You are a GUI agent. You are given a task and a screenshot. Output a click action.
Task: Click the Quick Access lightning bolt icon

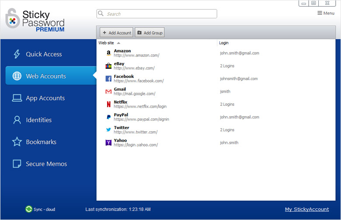point(17,54)
